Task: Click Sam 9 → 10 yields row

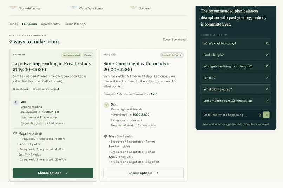Action: [x=121, y=157]
